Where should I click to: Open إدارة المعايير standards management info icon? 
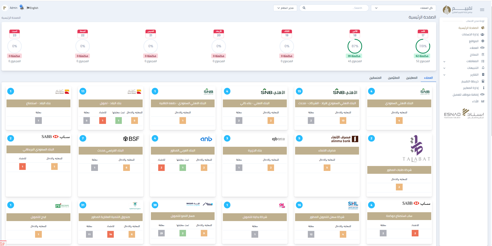click(483, 88)
